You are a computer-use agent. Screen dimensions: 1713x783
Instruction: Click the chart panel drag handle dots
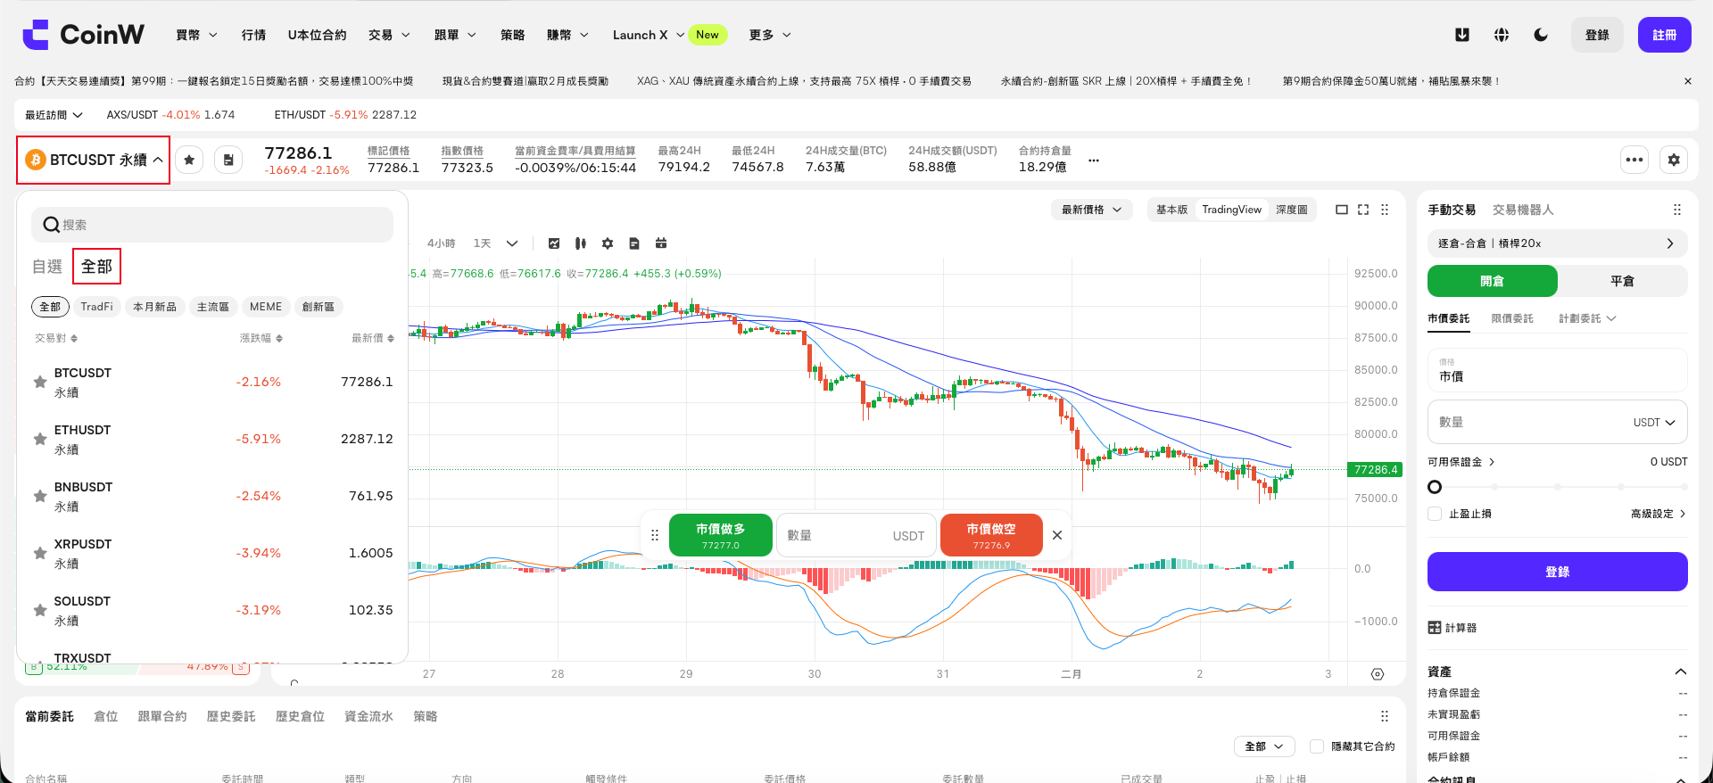click(x=1385, y=210)
